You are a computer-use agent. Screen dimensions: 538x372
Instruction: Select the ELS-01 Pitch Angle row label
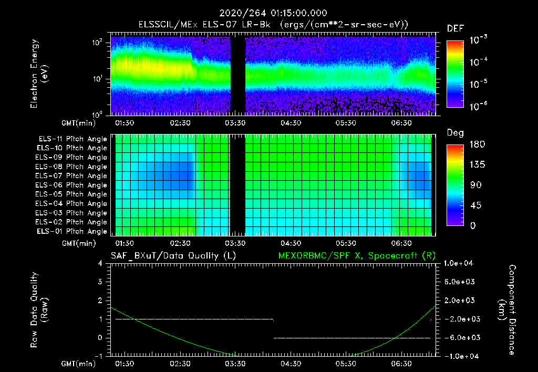tap(71, 231)
